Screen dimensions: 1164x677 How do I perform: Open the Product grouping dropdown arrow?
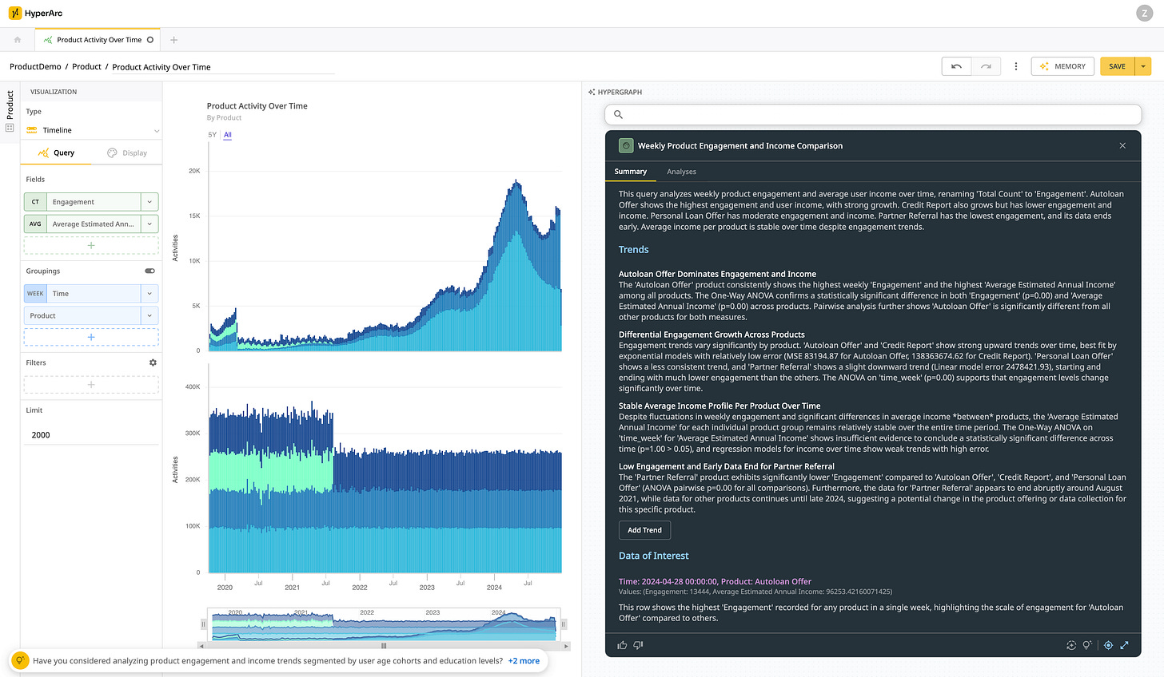pos(149,316)
